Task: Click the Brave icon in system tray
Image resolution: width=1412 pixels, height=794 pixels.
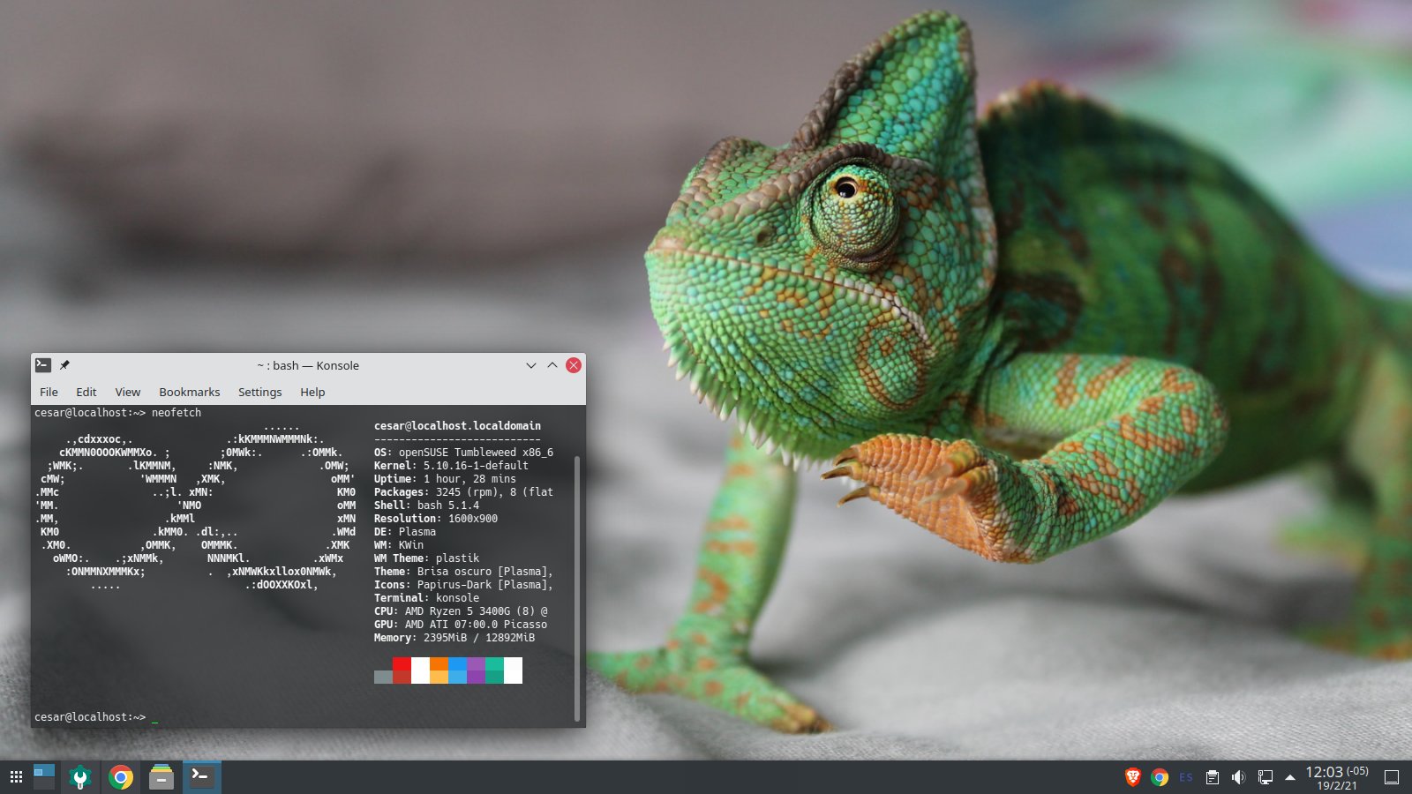Action: tap(1133, 777)
